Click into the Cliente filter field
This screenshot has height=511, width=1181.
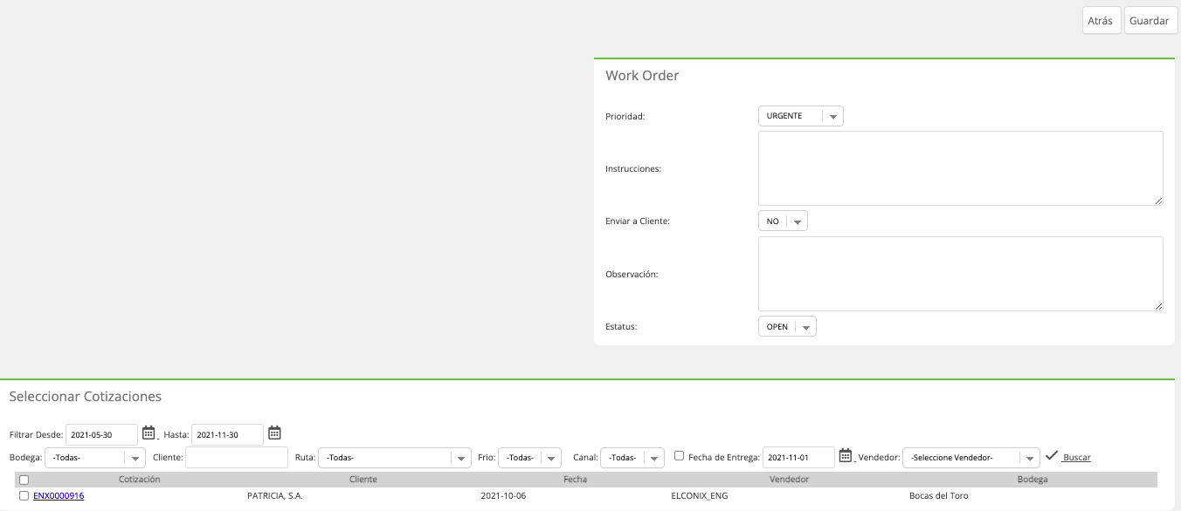pos(237,458)
